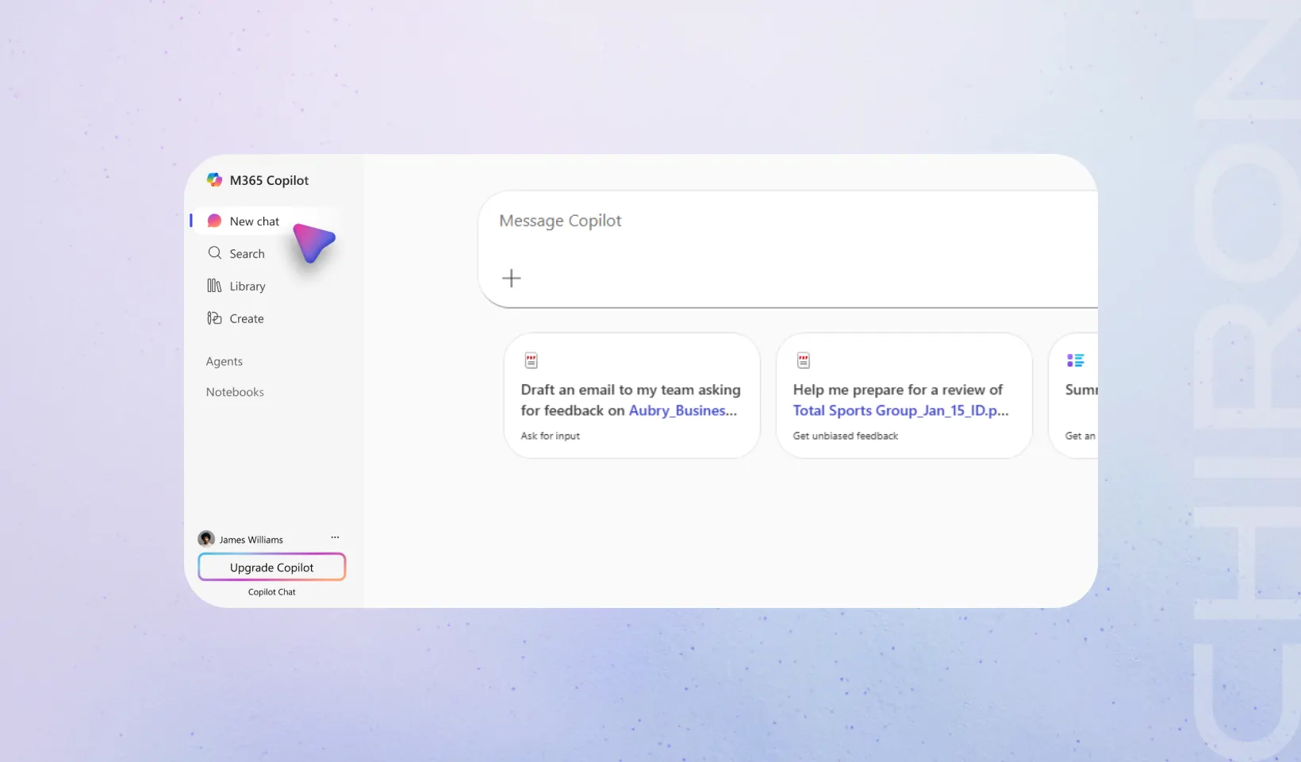Click the New chat bubble icon

pos(214,221)
